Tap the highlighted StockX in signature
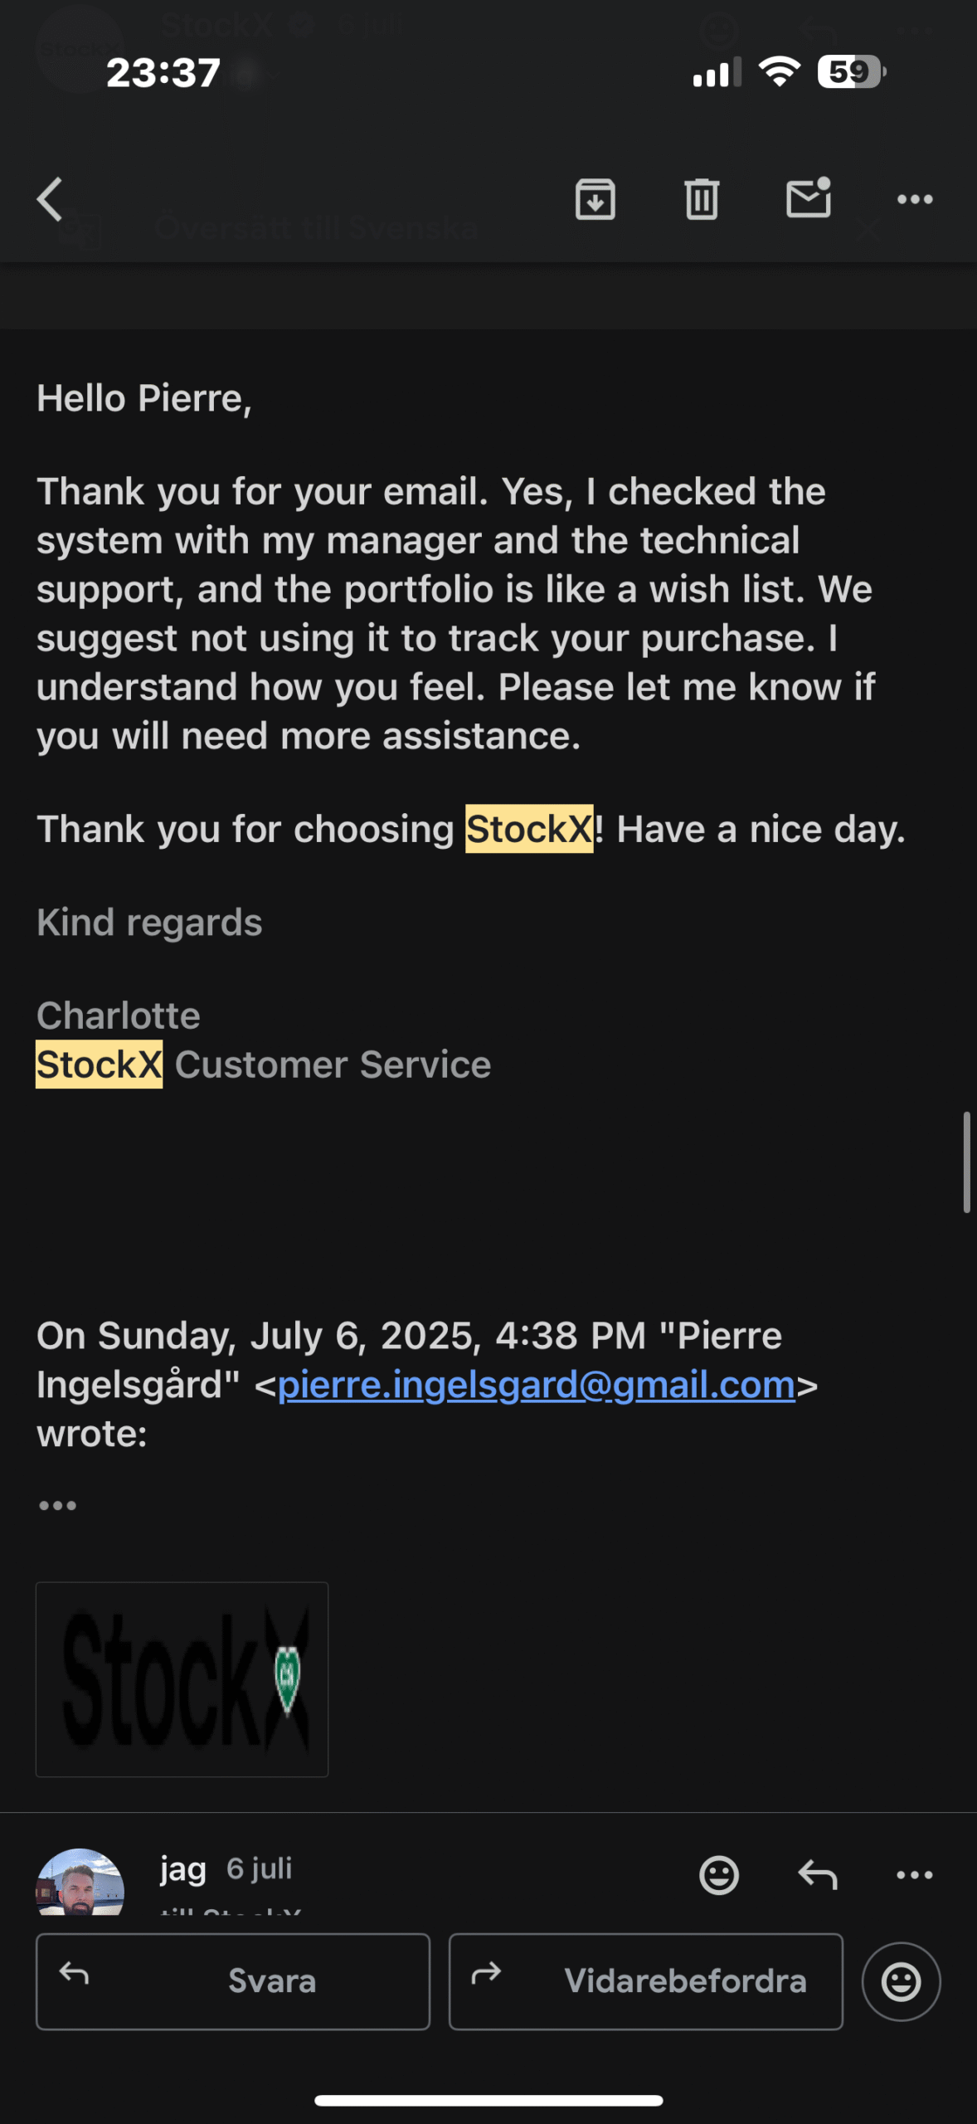Image resolution: width=977 pixels, height=2124 pixels. point(100,1064)
